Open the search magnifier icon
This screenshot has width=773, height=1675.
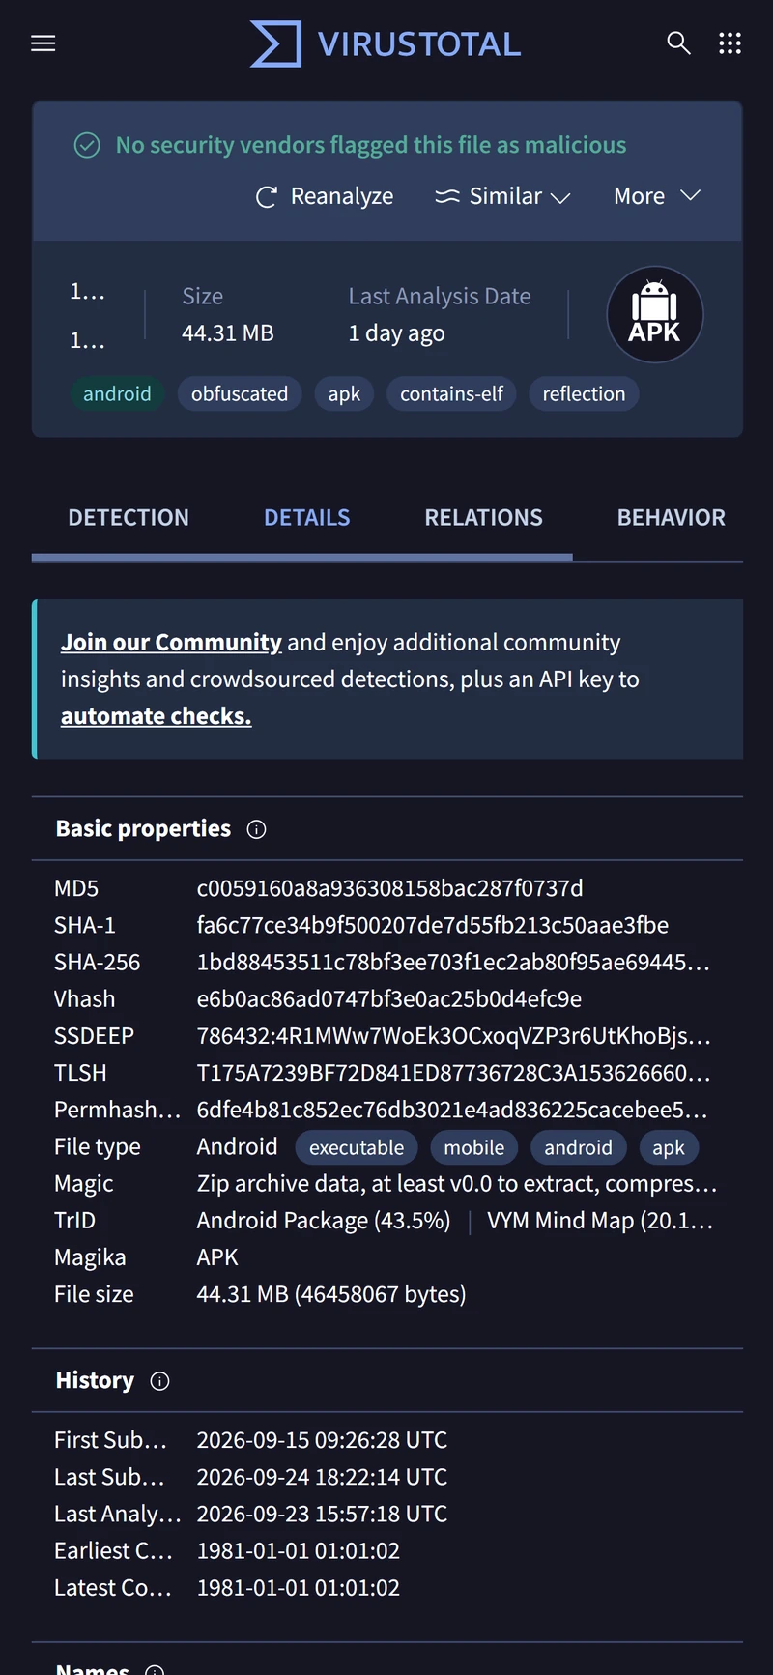point(679,43)
